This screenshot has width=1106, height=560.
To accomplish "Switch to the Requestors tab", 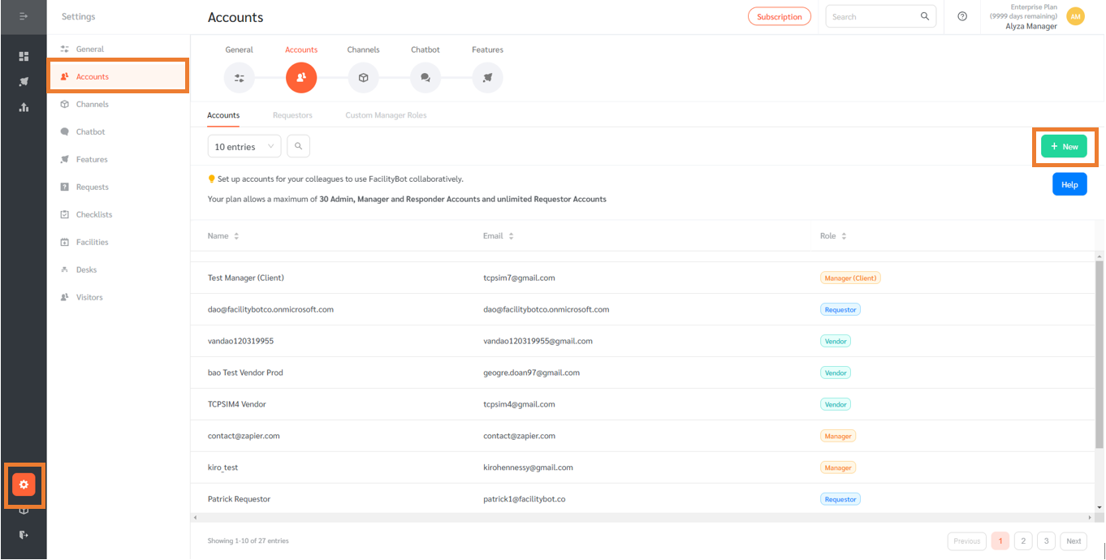I will coord(292,114).
